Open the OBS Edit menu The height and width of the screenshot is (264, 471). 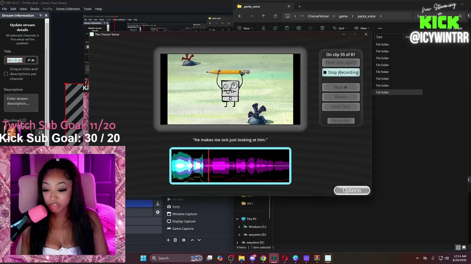(13, 9)
